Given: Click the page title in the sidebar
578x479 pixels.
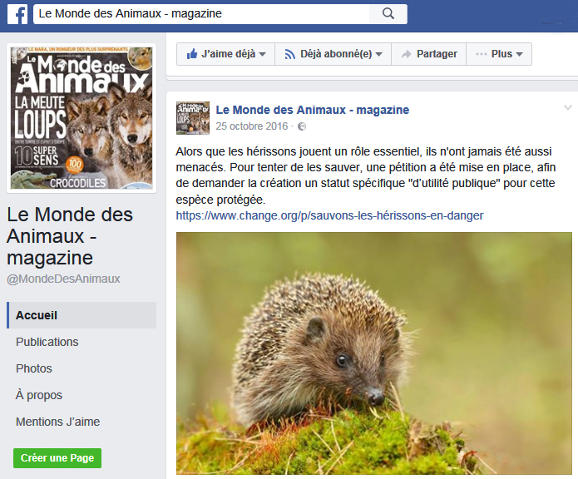Looking at the screenshot, I should [70, 236].
